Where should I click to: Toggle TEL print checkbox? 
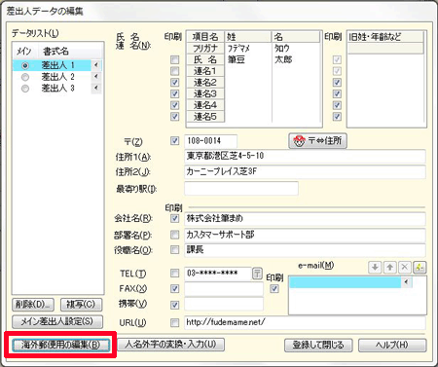coord(175,274)
